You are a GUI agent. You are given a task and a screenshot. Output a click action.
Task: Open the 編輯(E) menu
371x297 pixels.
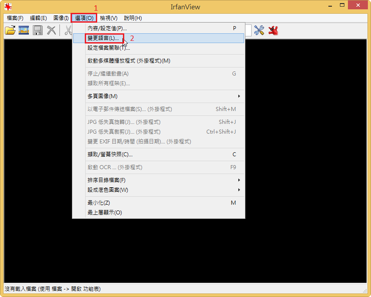38,18
